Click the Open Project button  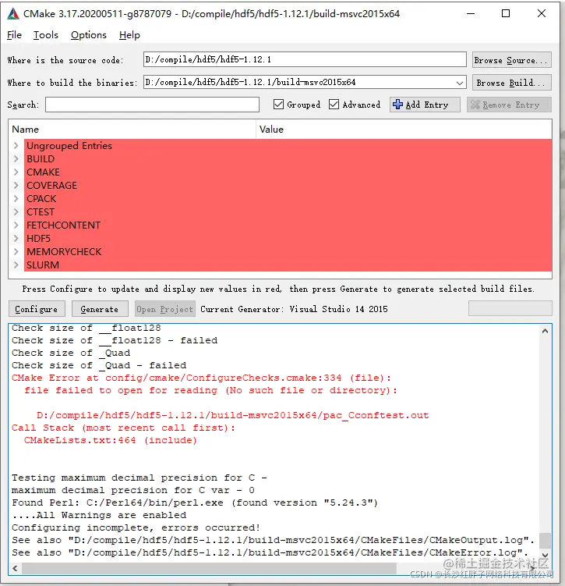(165, 309)
